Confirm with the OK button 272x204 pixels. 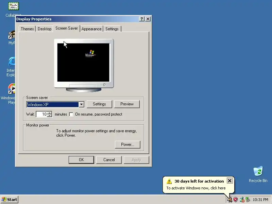tap(81, 160)
